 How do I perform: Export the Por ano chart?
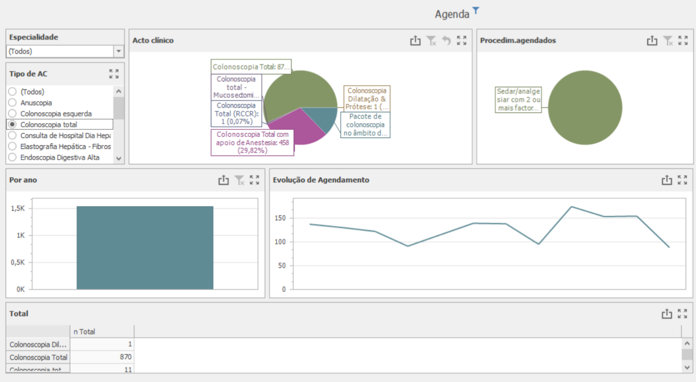223,180
